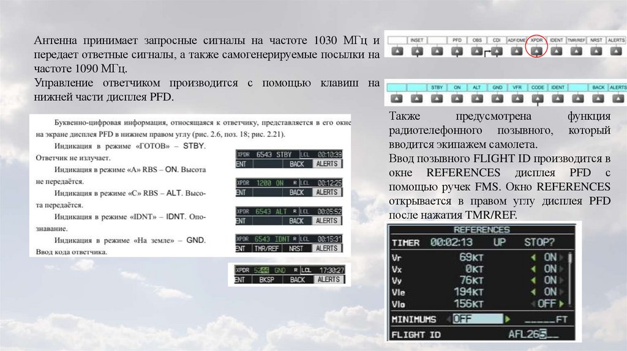Open the MINIMUMS OFF selection field
Image resolution: width=627 pixels, height=351 pixels.
click(478, 319)
